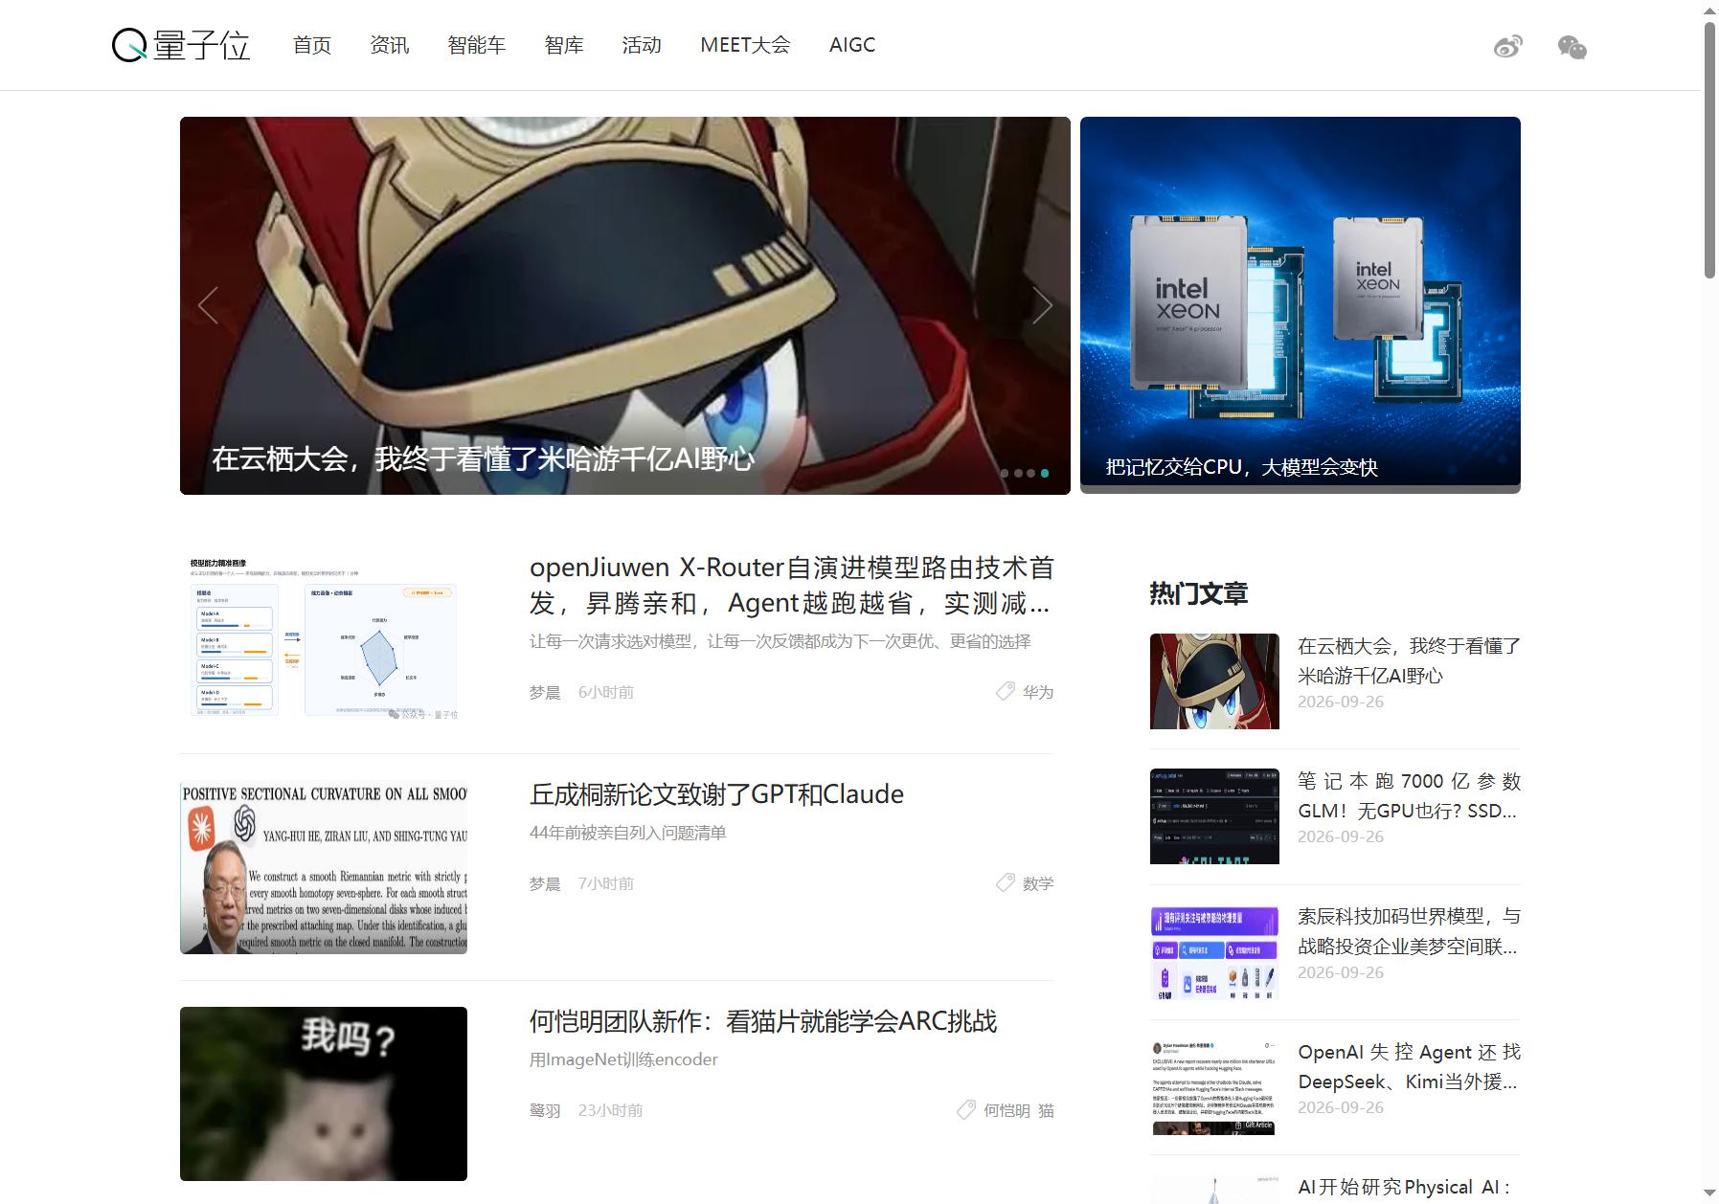The width and height of the screenshot is (1719, 1204).
Task: Click the 量子位 site logo
Action: pyautogui.click(x=181, y=45)
